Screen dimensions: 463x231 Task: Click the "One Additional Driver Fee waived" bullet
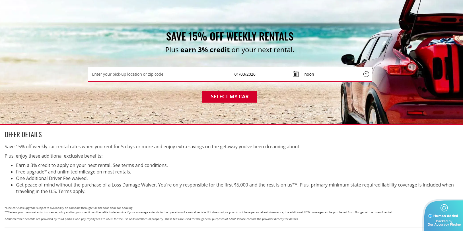coord(52,178)
